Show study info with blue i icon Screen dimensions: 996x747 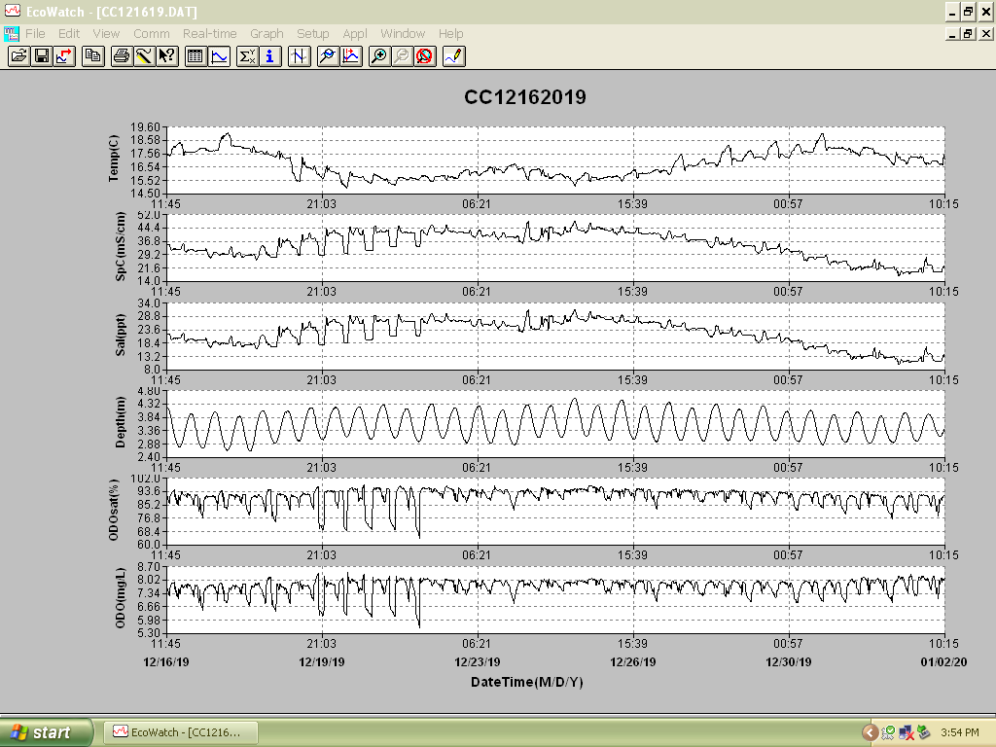pos(270,56)
